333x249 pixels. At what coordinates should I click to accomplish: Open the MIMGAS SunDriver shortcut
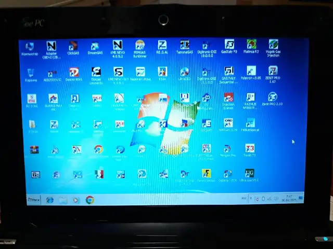click(x=140, y=49)
